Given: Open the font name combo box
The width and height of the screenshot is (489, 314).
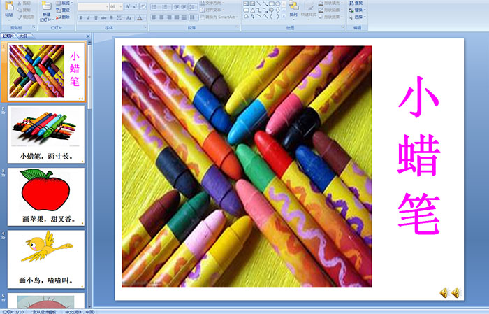Looking at the screenshot, I should (93, 6).
